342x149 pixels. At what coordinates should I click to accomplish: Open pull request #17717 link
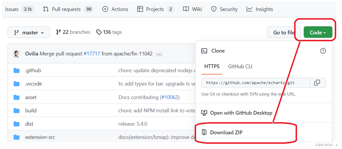[92, 54]
